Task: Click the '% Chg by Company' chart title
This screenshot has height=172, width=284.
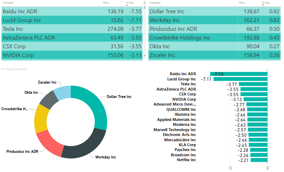Action: pyautogui.click(x=14, y=69)
